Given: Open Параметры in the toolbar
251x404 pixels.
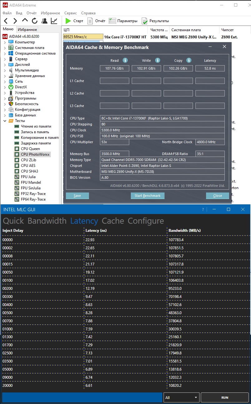Looking at the screenshot, I should click(123, 21).
